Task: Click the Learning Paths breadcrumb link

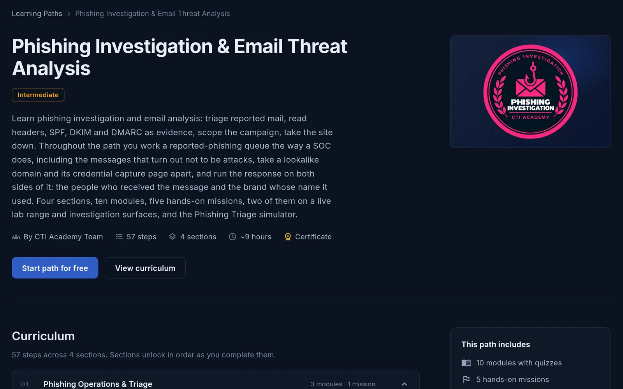Action: point(37,14)
